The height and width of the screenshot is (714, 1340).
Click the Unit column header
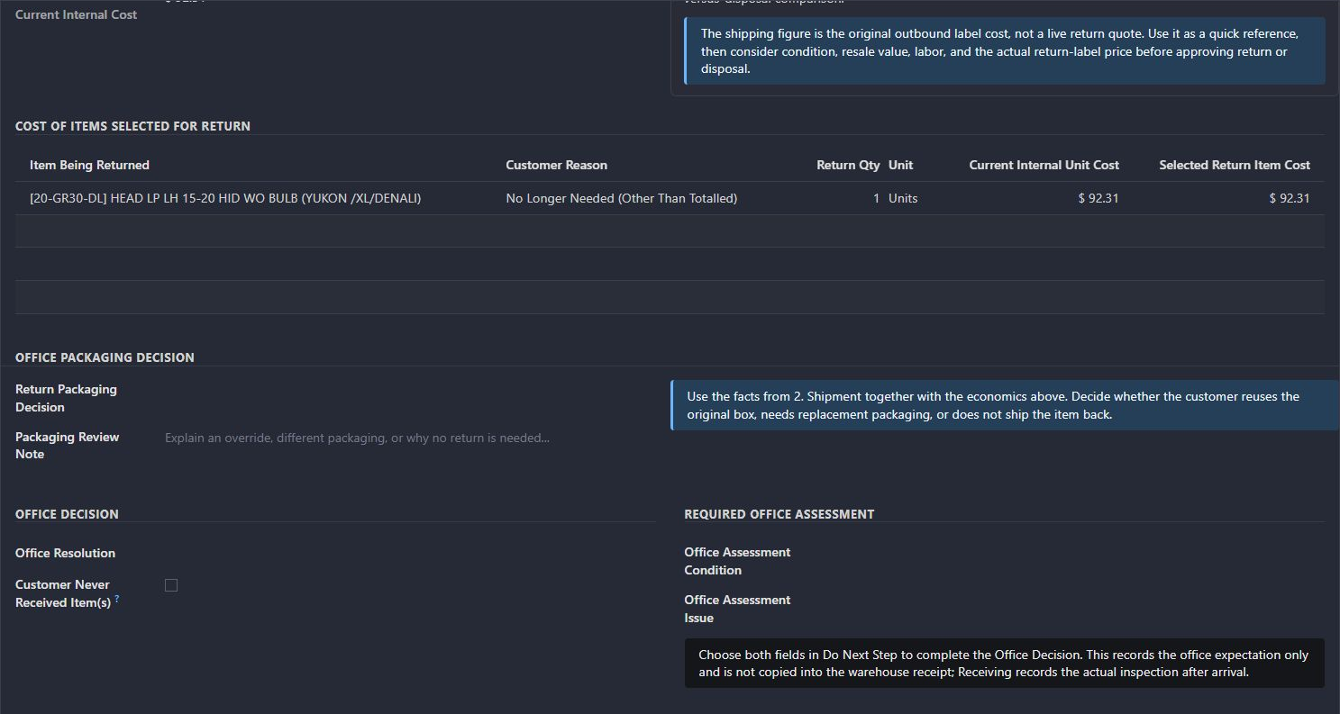click(900, 165)
